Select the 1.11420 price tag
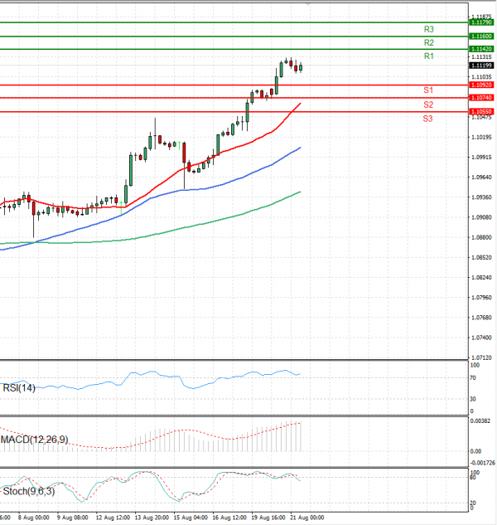The width and height of the screenshot is (497, 525). pos(481,49)
